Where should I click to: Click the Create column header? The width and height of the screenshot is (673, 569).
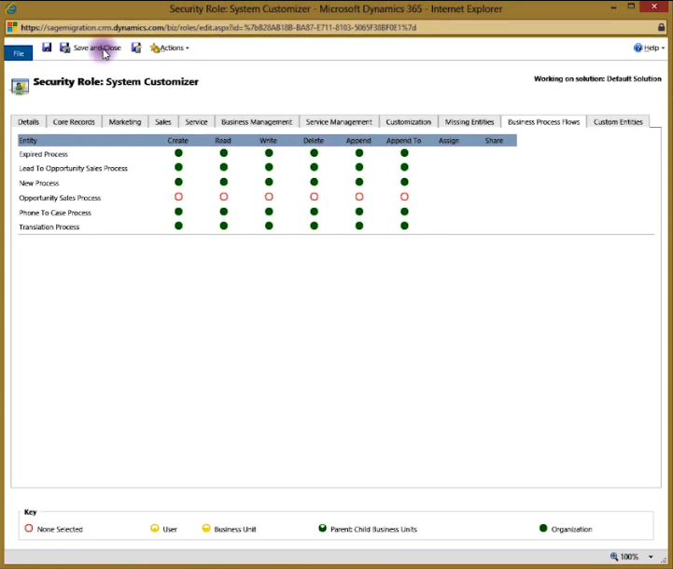(x=177, y=141)
